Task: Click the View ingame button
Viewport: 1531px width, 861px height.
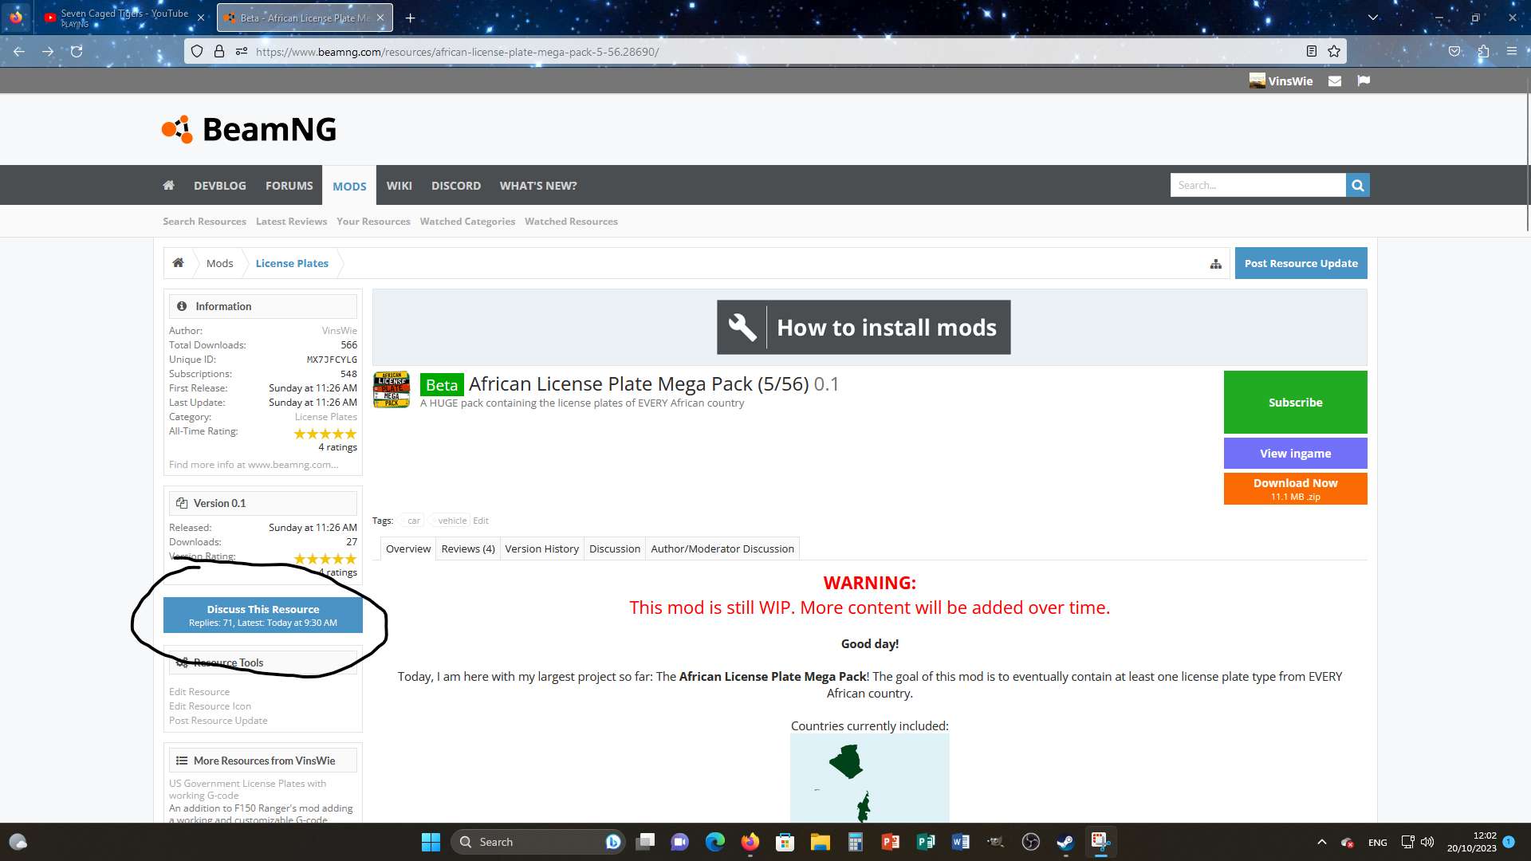Action: [x=1295, y=453]
